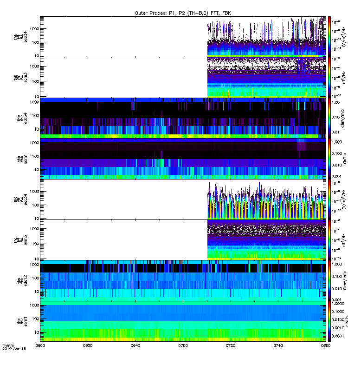Image resolution: width=348 pixels, height=372 pixels.
Task: Select the thb fff 64 eac34 axis label
Action: tap(20, 37)
